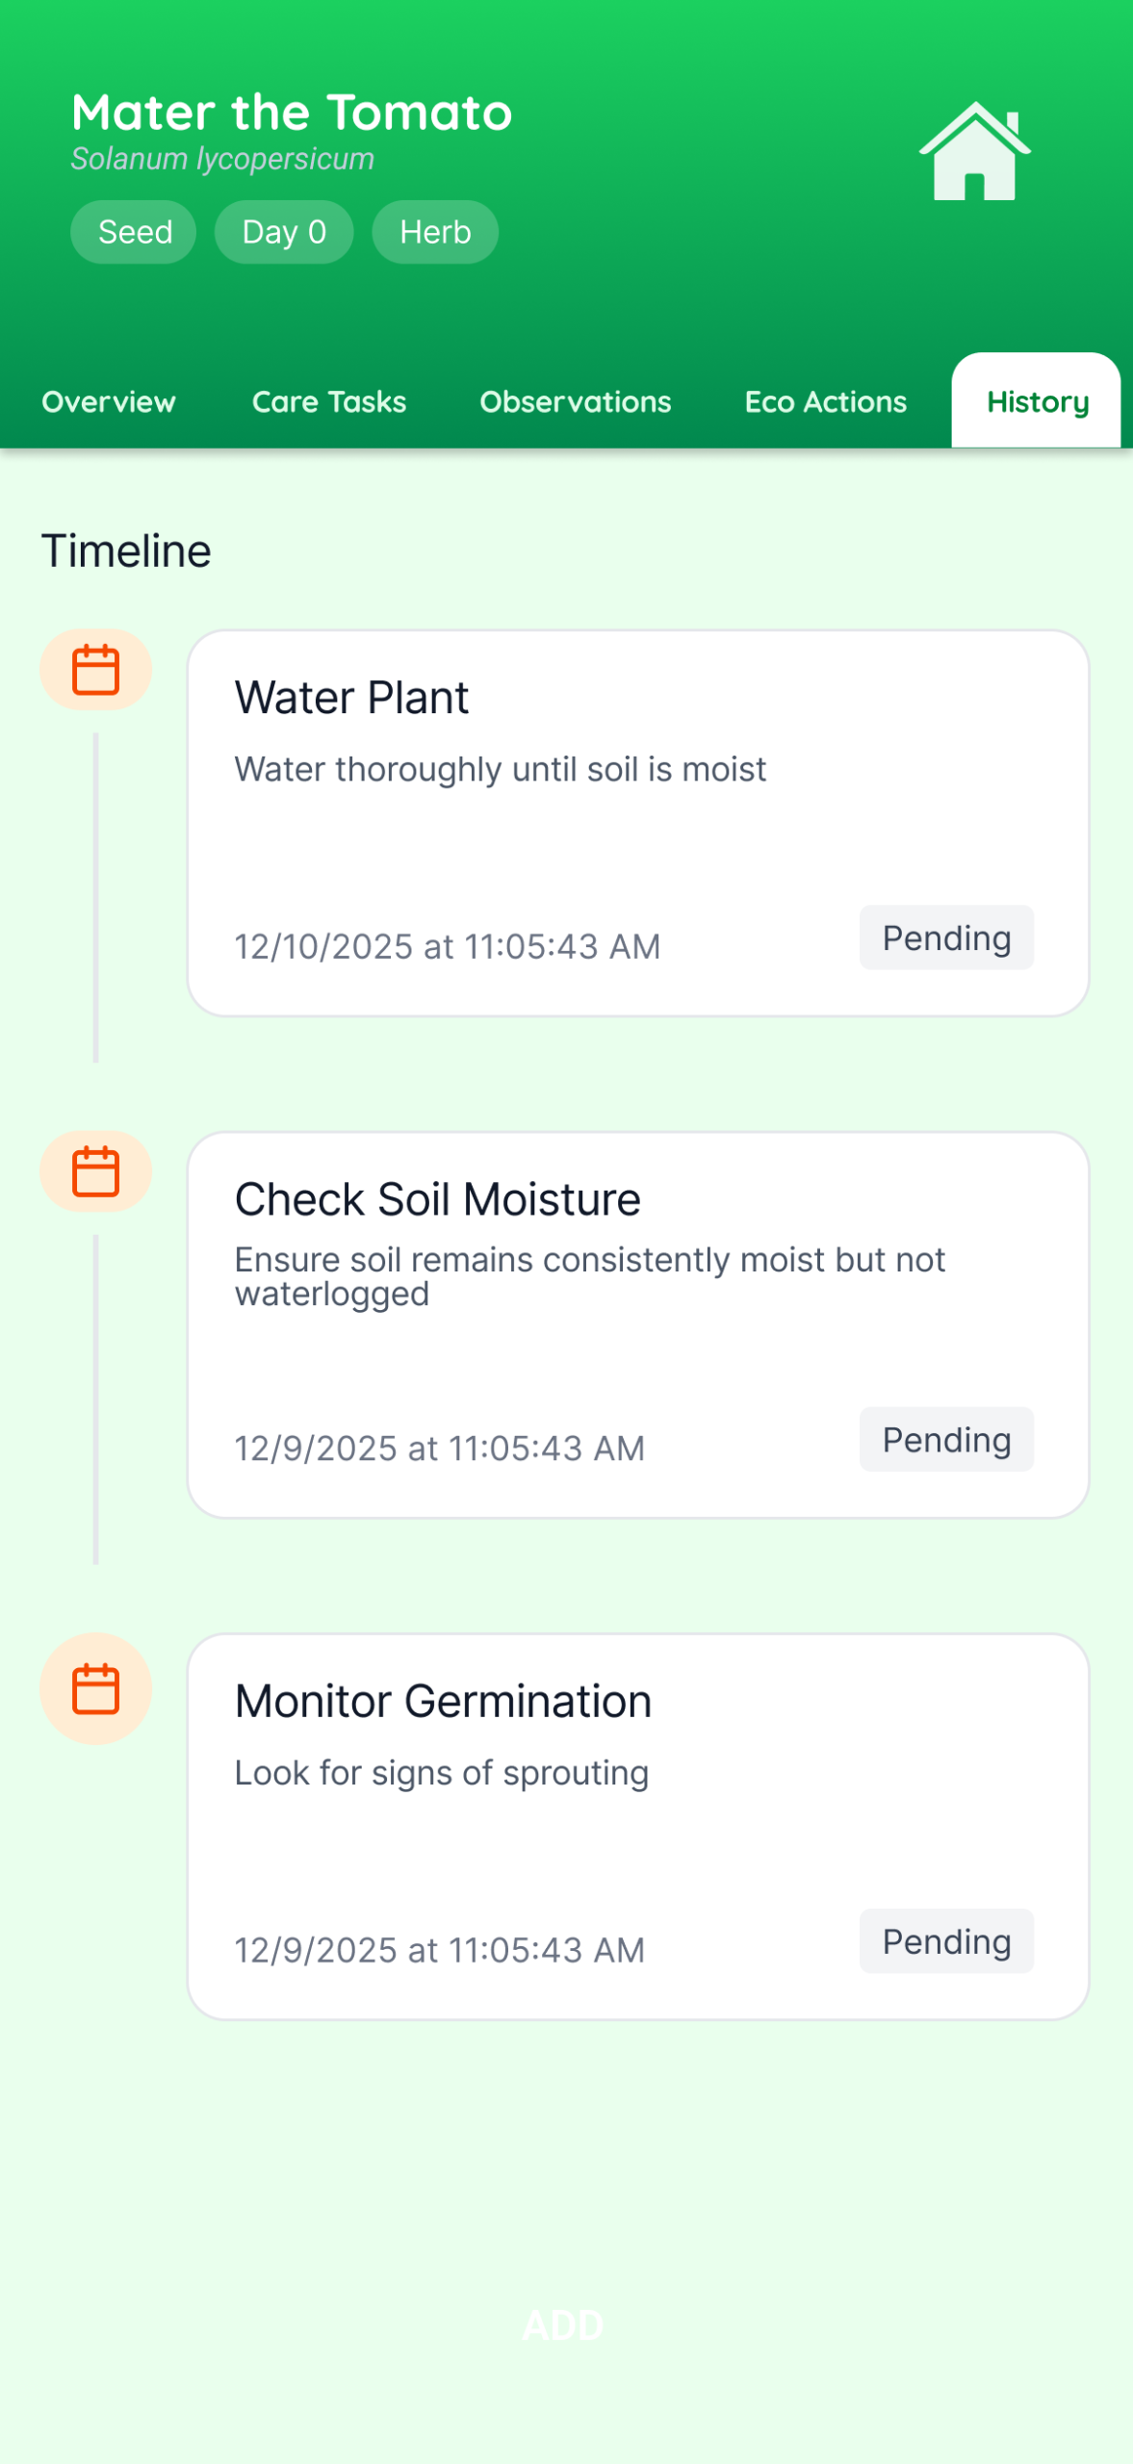Tap the home icon in header
This screenshot has height=2464, width=1133.
[974, 152]
